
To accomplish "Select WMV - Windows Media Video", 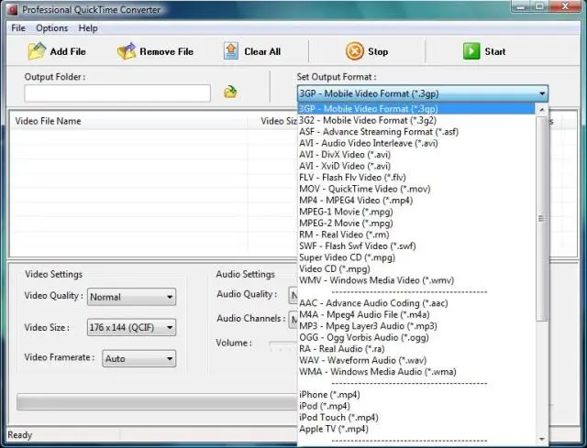I will [416, 280].
